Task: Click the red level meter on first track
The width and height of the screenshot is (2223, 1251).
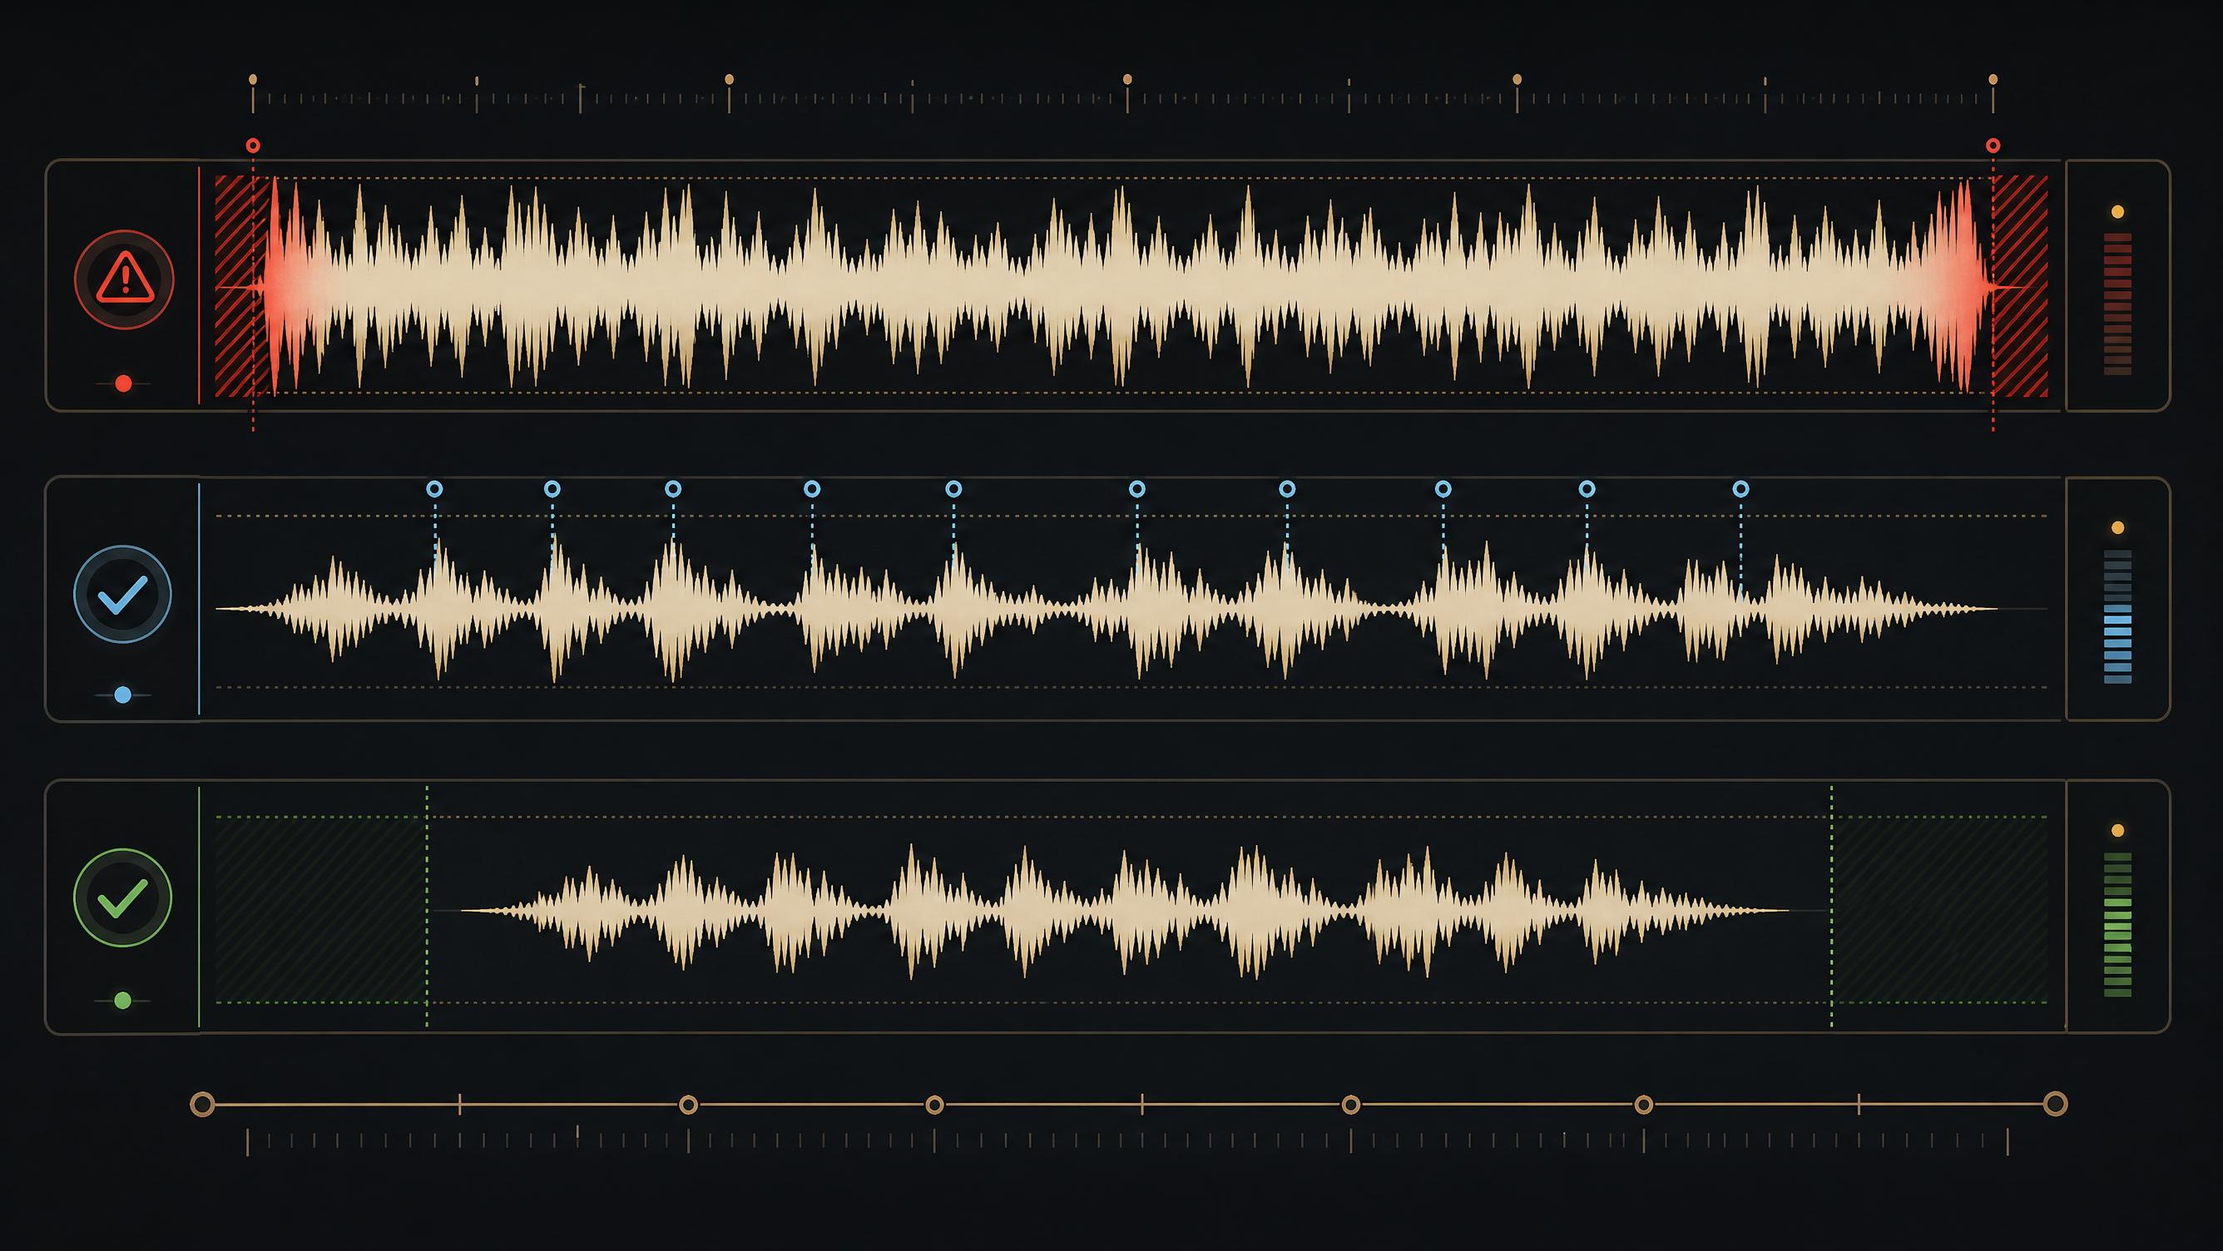Action: [2117, 304]
